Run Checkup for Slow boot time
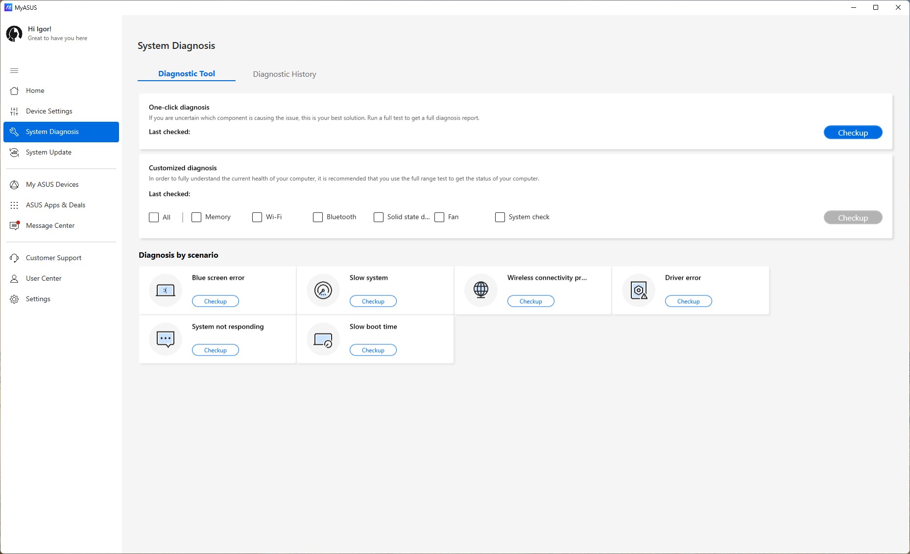 pos(373,350)
